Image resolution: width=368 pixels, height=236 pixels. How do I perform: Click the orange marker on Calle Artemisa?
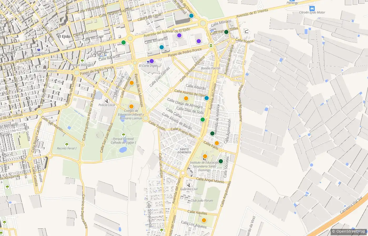pyautogui.click(x=132, y=83)
